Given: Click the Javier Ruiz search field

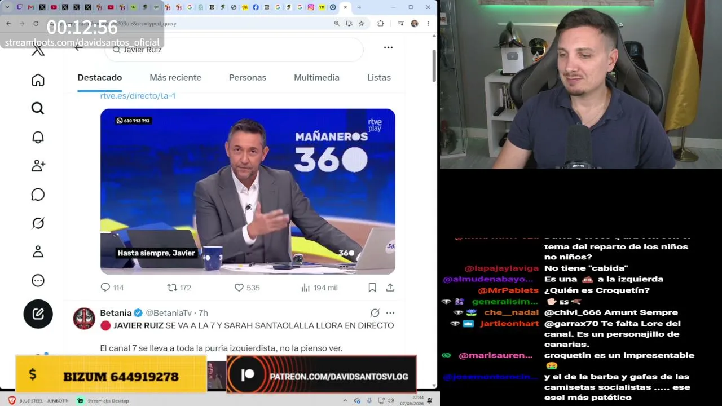Looking at the screenshot, I should 234,50.
